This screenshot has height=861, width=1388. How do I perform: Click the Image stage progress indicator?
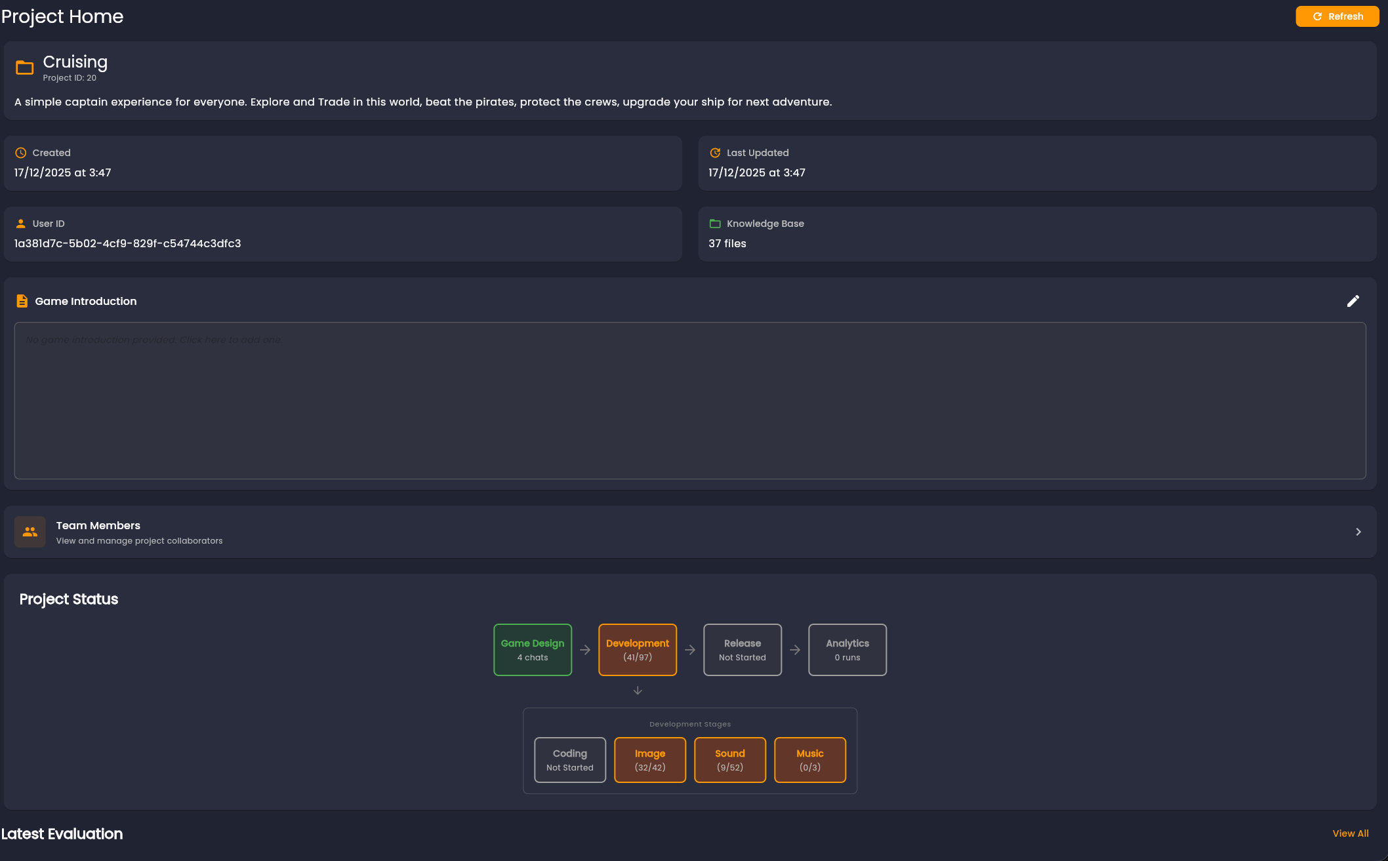tap(649, 759)
